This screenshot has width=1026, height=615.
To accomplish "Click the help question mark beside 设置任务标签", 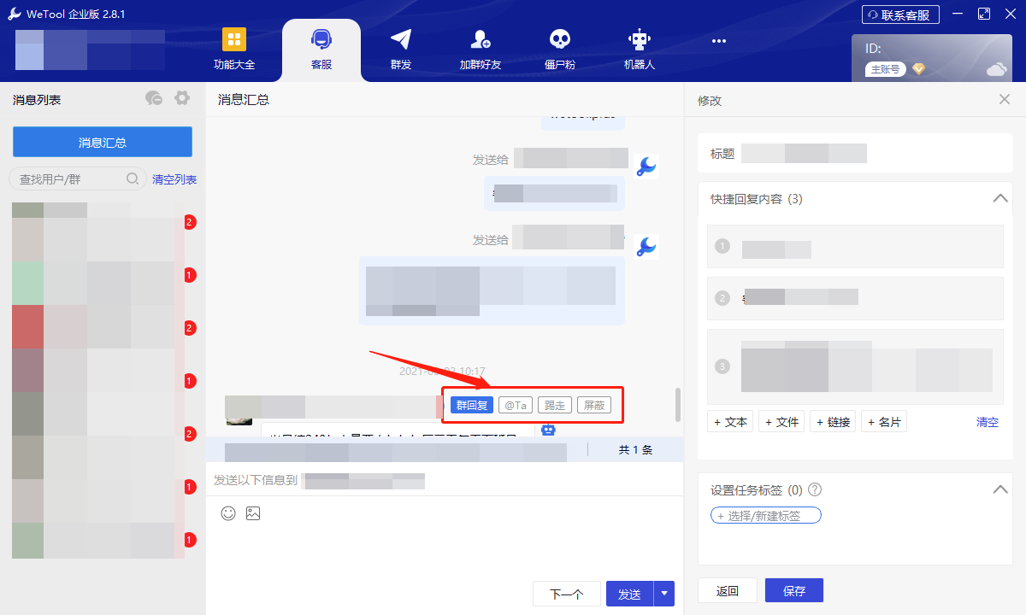I will pos(815,489).
